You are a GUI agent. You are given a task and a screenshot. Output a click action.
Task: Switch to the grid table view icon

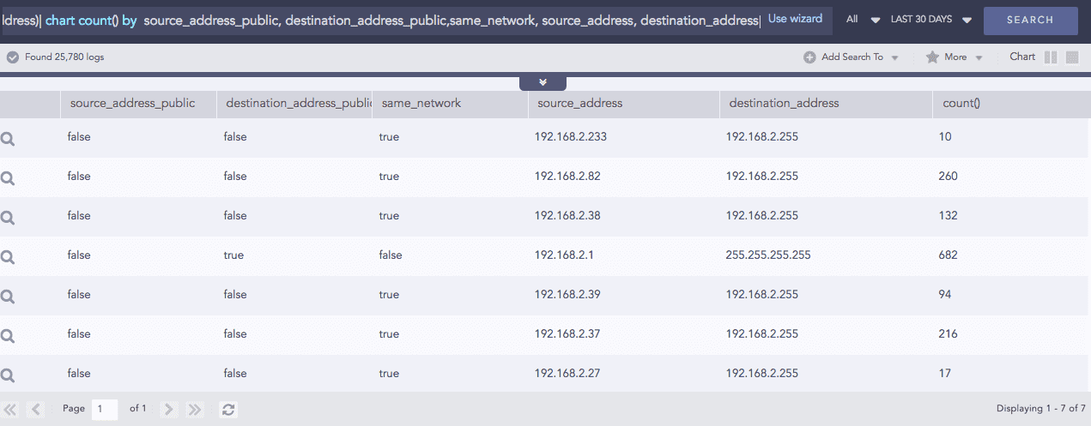1072,57
